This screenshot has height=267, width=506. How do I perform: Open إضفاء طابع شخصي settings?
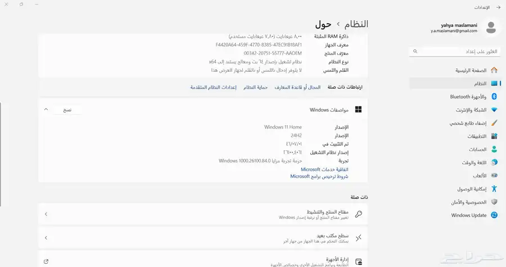[455, 123]
